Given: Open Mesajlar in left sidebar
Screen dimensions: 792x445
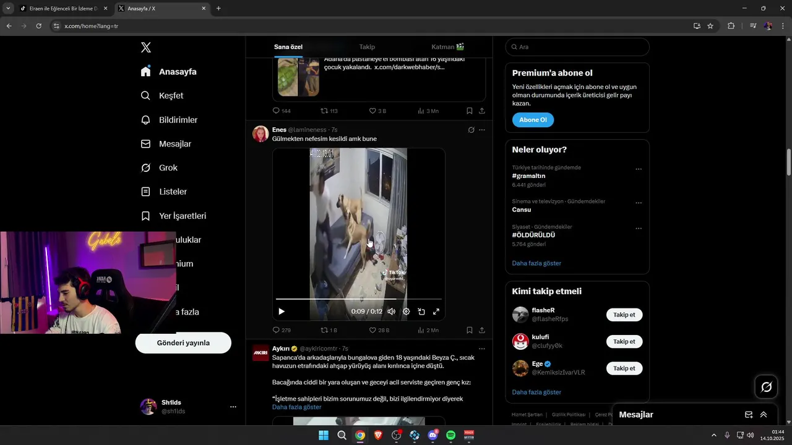Looking at the screenshot, I should click(166, 144).
